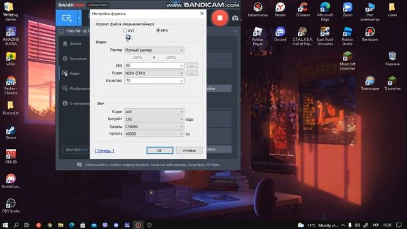
Task: Select the Bandicam screen rectangle recording mode
Action: click(66, 18)
